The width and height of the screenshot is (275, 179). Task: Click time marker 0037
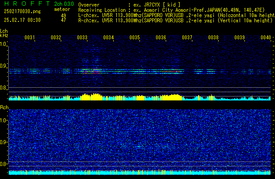click(x=187, y=38)
